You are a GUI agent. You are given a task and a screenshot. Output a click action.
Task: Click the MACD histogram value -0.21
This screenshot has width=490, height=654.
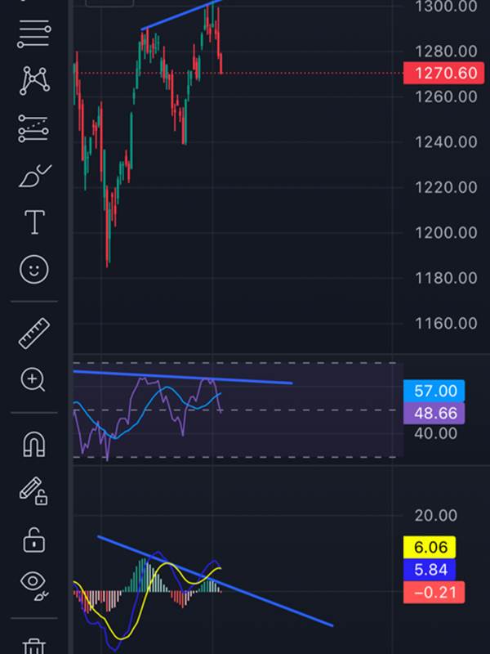click(x=434, y=592)
